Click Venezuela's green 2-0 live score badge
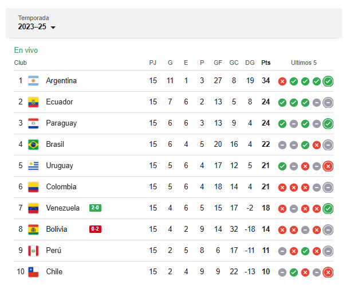 pyautogui.click(x=95, y=208)
